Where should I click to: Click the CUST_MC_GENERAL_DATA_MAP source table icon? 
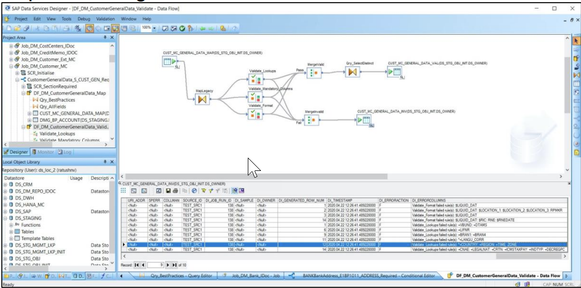pos(170,61)
